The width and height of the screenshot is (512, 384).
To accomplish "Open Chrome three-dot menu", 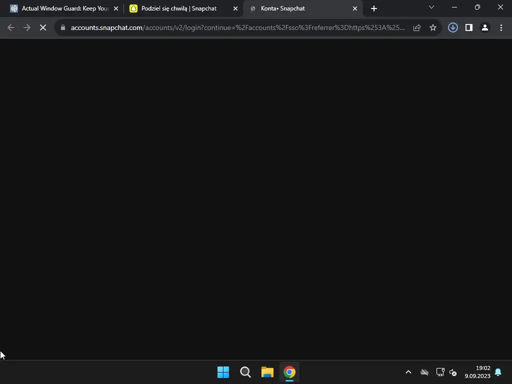I will 501,28.
